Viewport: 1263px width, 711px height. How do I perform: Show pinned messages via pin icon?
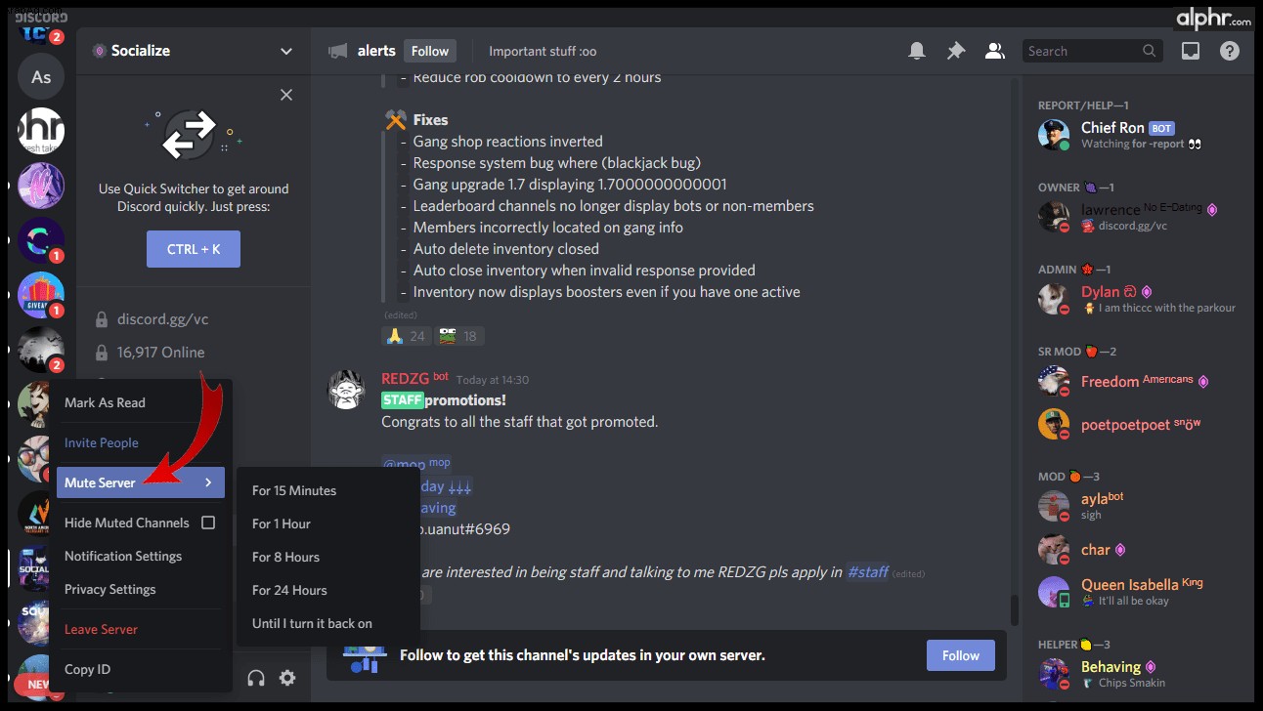pos(956,51)
